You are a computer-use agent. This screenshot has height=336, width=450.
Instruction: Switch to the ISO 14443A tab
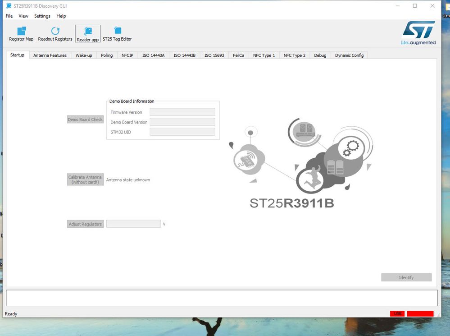[153, 55]
